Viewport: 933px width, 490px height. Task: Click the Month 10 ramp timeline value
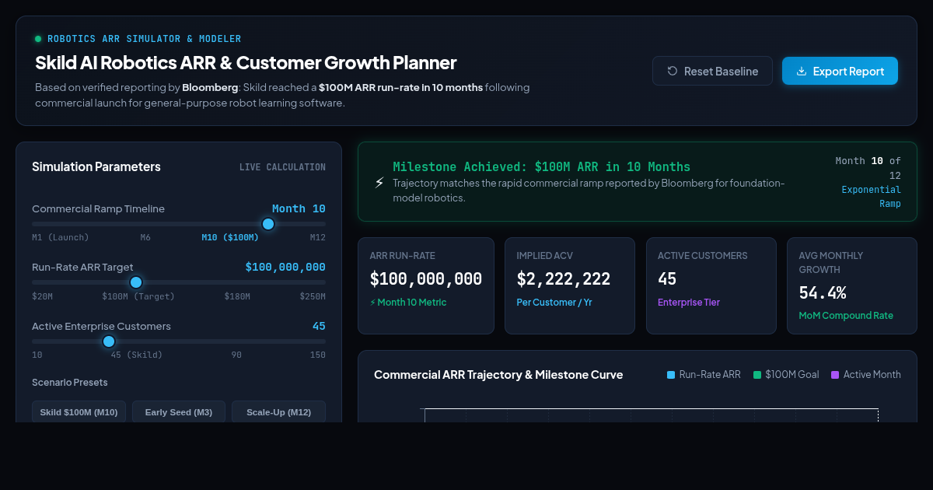click(299, 208)
